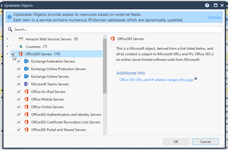Click the Office for iPad Servers icon
The width and height of the screenshot is (228, 150).
pos(26,92)
